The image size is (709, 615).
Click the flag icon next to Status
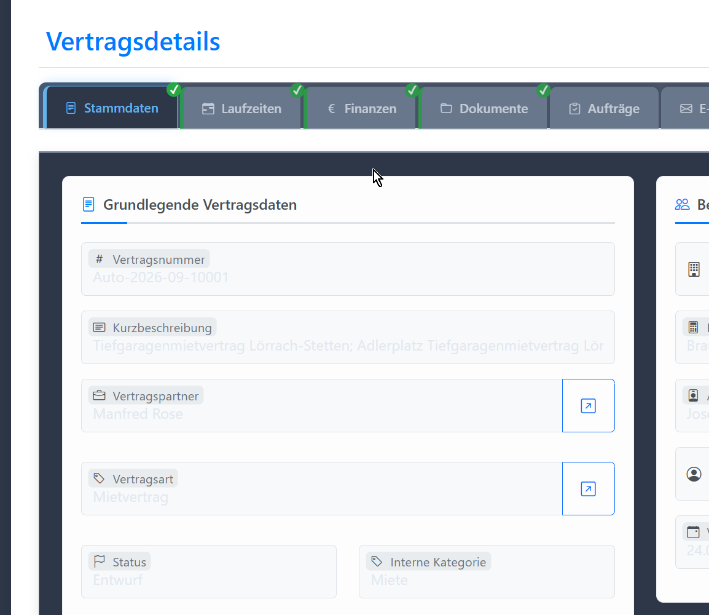click(99, 561)
